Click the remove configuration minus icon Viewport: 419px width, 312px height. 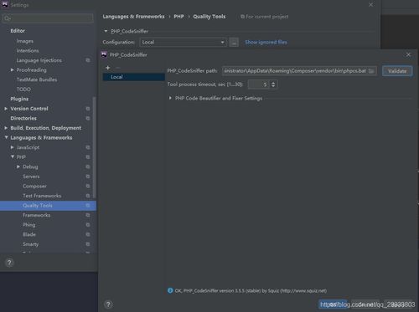coord(117,68)
